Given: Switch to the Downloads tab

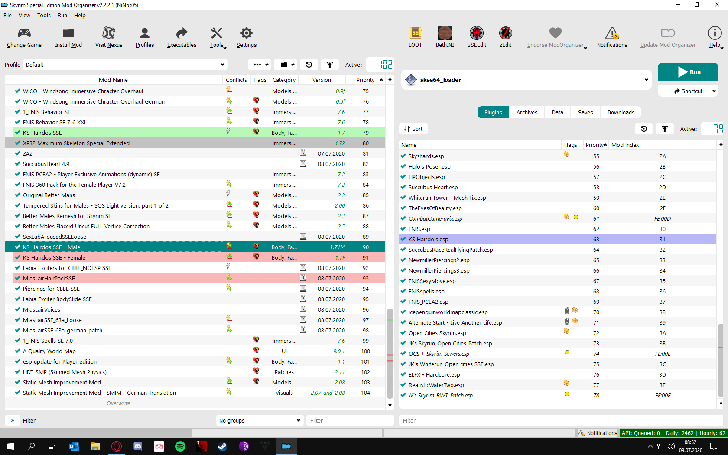Looking at the screenshot, I should (x=621, y=112).
